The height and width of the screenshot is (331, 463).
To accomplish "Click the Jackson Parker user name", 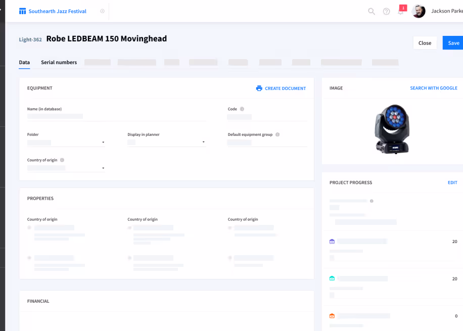I will pyautogui.click(x=447, y=11).
